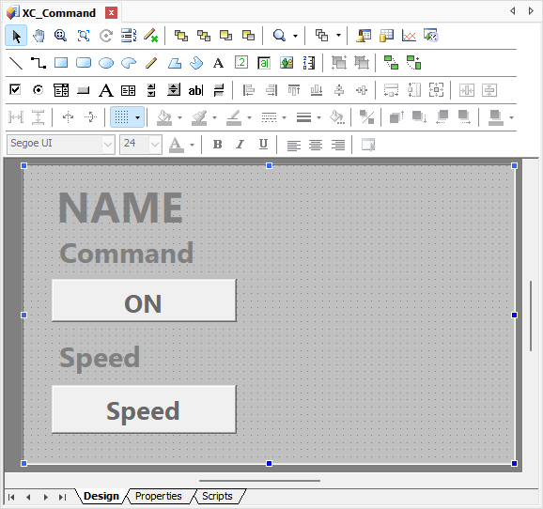The height and width of the screenshot is (509, 543).
Task: Click the horizontal scrollbar thumb
Action: tap(259, 481)
